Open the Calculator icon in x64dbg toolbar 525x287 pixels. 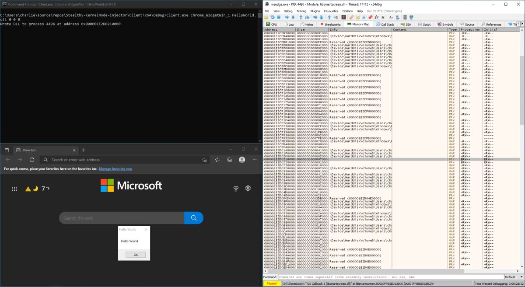[405, 17]
